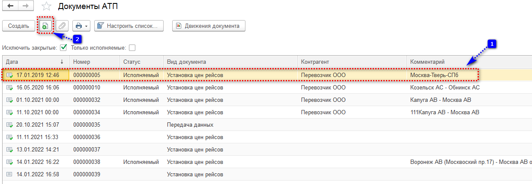Enable the Только исполняемые checkbox
Viewport: 532px width, 184px height.
pyautogui.click(x=132, y=47)
